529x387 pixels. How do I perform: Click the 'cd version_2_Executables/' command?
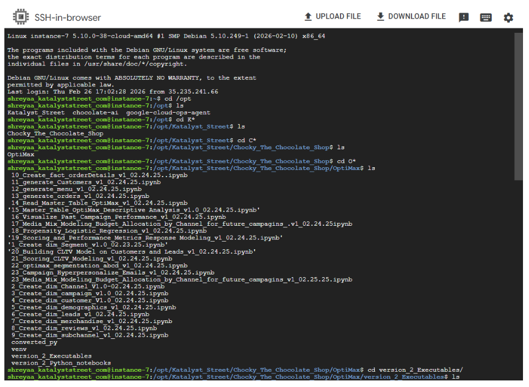click(x=415, y=370)
